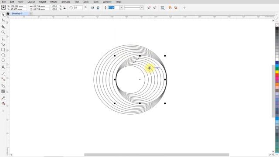The image size is (279, 157).
Task: Click the vertical scrollbar up arrow
Action: point(273,20)
